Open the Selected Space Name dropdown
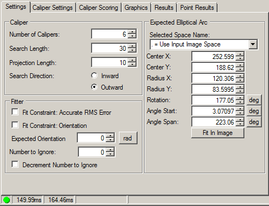This screenshot has height=206, width=269. click(x=253, y=44)
